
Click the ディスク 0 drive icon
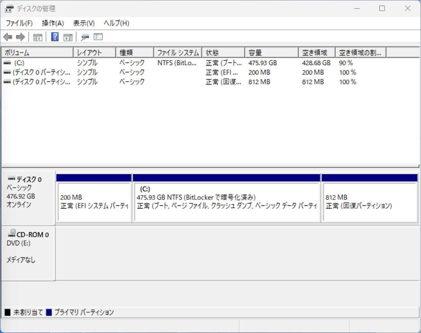coord(11,178)
